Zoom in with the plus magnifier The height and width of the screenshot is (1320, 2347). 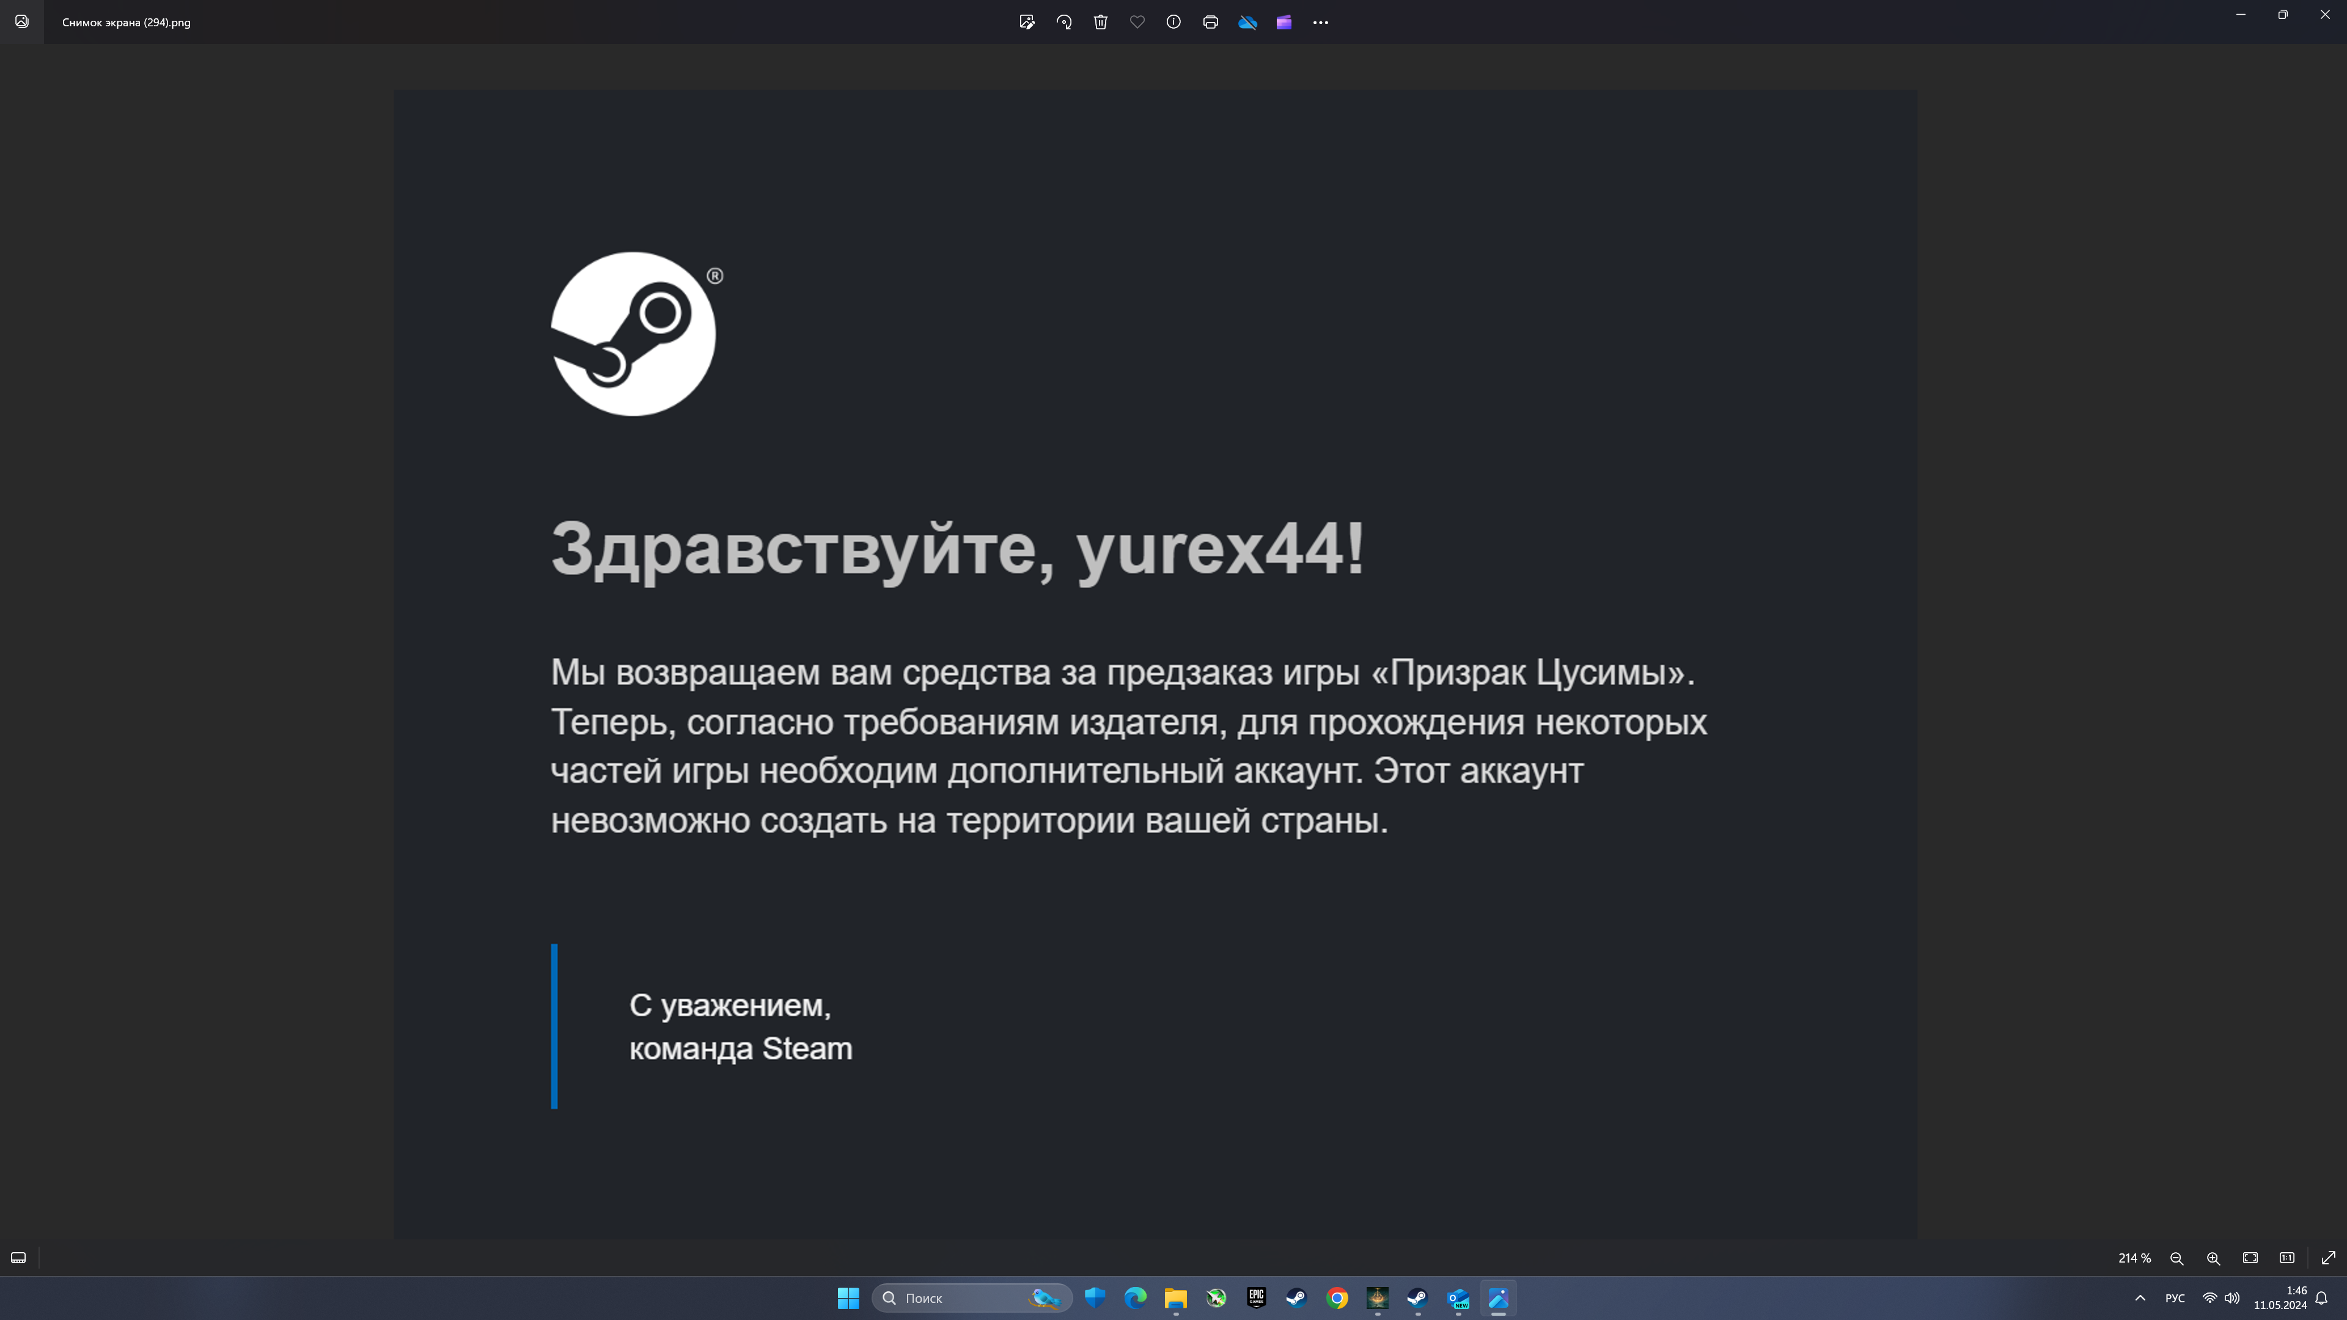(2213, 1258)
